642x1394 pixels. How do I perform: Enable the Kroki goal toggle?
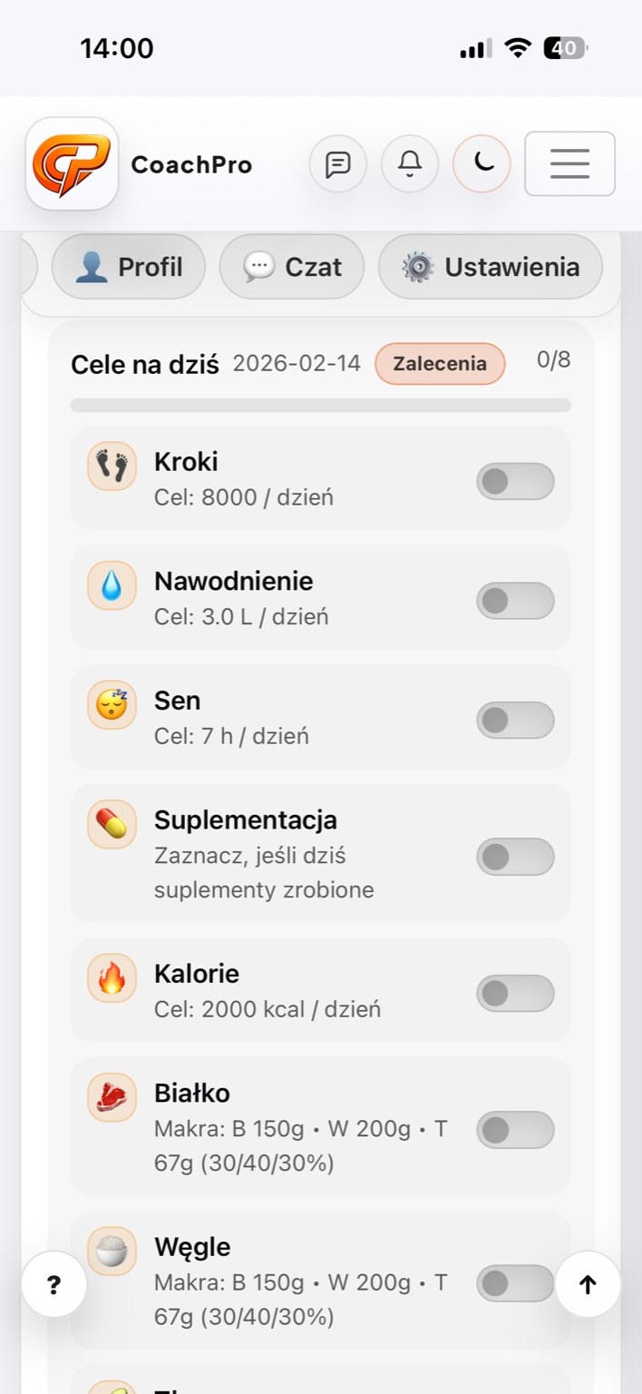pos(515,481)
